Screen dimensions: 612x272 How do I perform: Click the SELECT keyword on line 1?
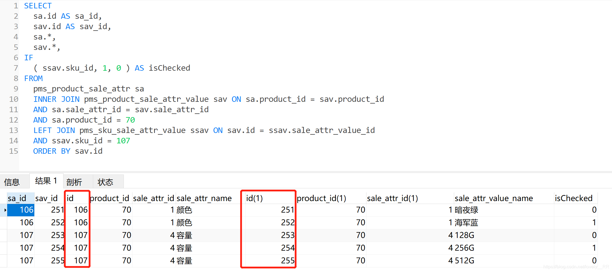38,6
